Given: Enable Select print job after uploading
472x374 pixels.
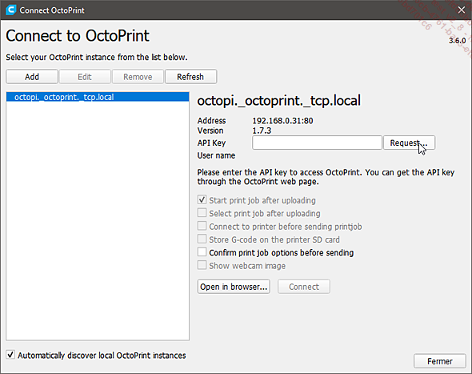Looking at the screenshot, I should point(202,213).
